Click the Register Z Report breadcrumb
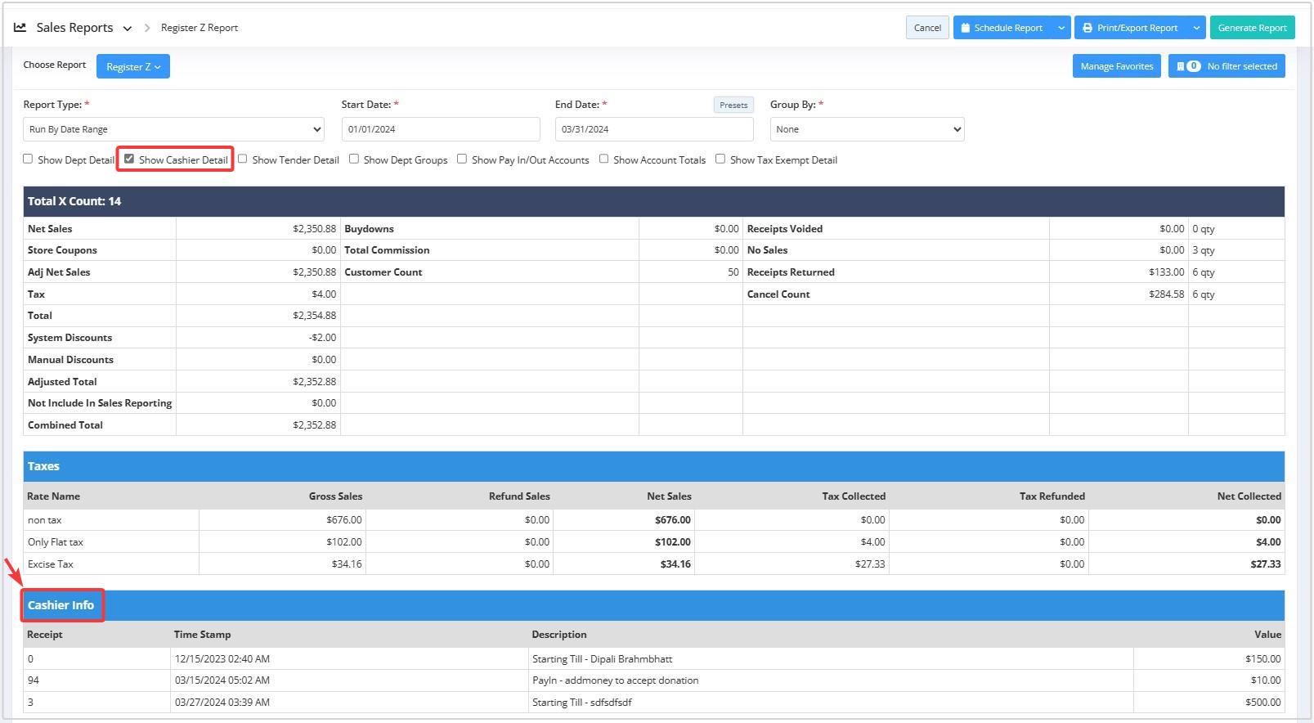The width and height of the screenshot is (1314, 723). [x=200, y=28]
